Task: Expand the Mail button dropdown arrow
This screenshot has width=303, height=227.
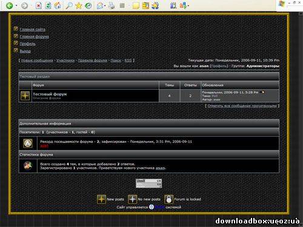Action: click(105, 5)
